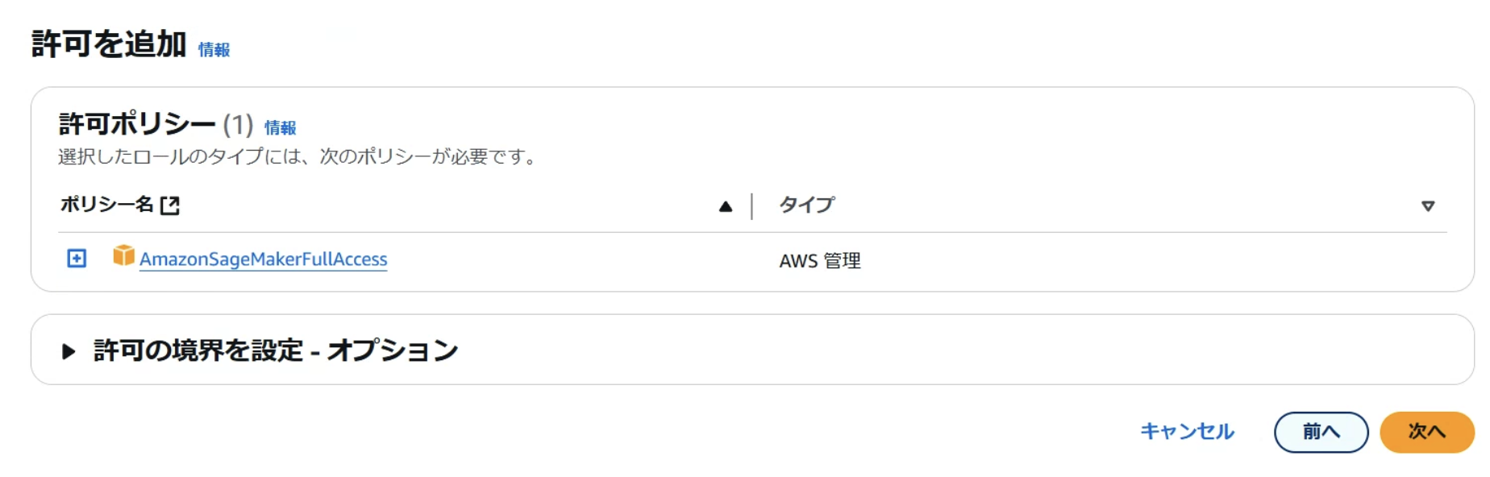This screenshot has width=1490, height=477.
Task: Open the AmazonSageMakerFullAccess policy link
Action: (264, 259)
